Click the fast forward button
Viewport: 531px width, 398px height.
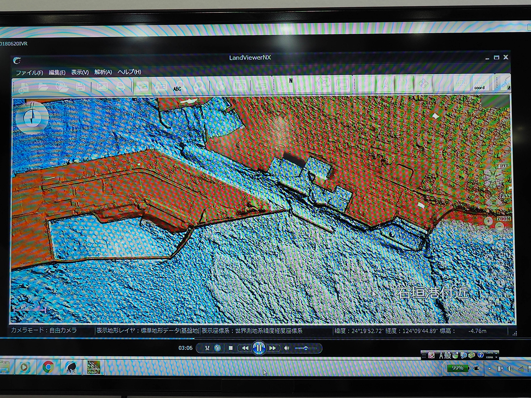click(273, 348)
